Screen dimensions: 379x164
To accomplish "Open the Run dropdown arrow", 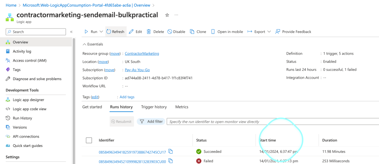I will coord(101,32).
